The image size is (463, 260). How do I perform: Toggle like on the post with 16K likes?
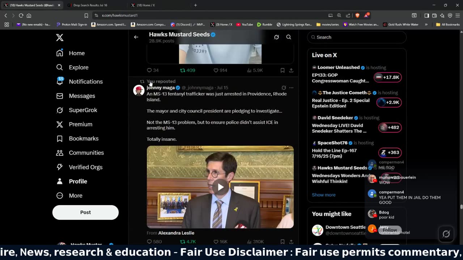220,242
